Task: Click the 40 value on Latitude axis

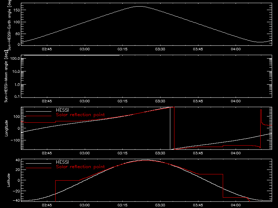Action: [x=18, y=160]
